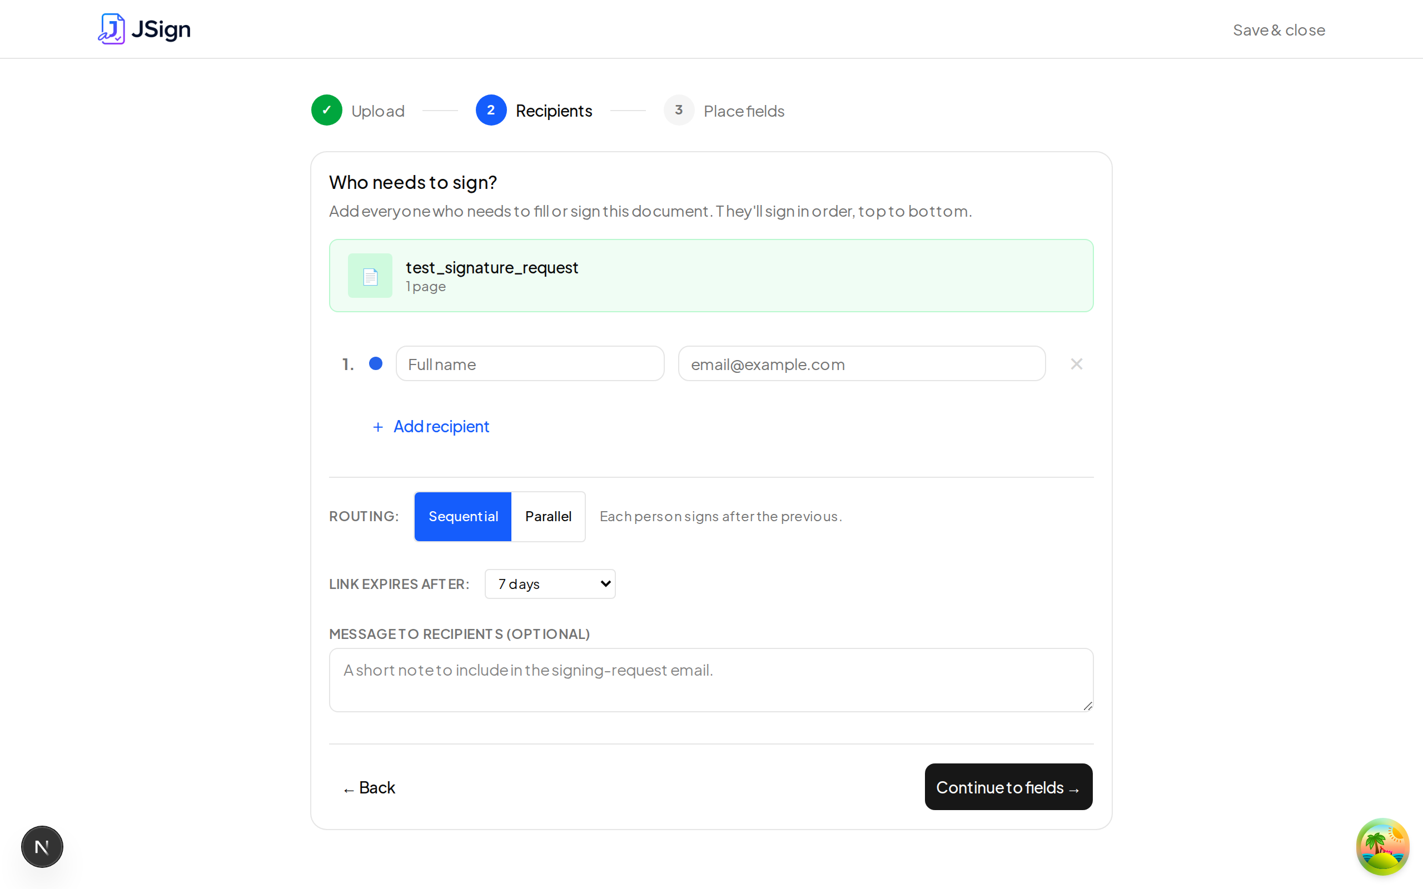Click the test_signature_request file name
Image resolution: width=1423 pixels, height=889 pixels.
coord(492,267)
